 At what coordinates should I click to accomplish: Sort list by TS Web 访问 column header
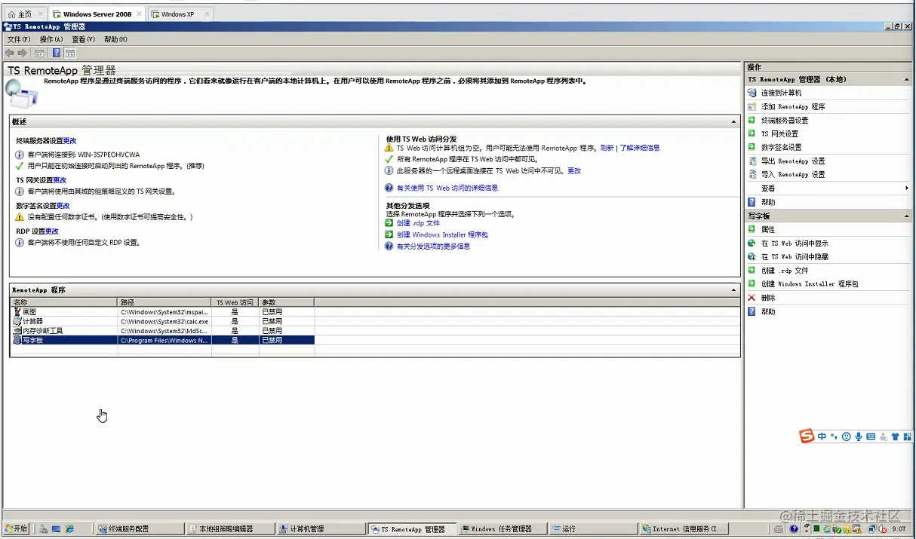point(235,302)
